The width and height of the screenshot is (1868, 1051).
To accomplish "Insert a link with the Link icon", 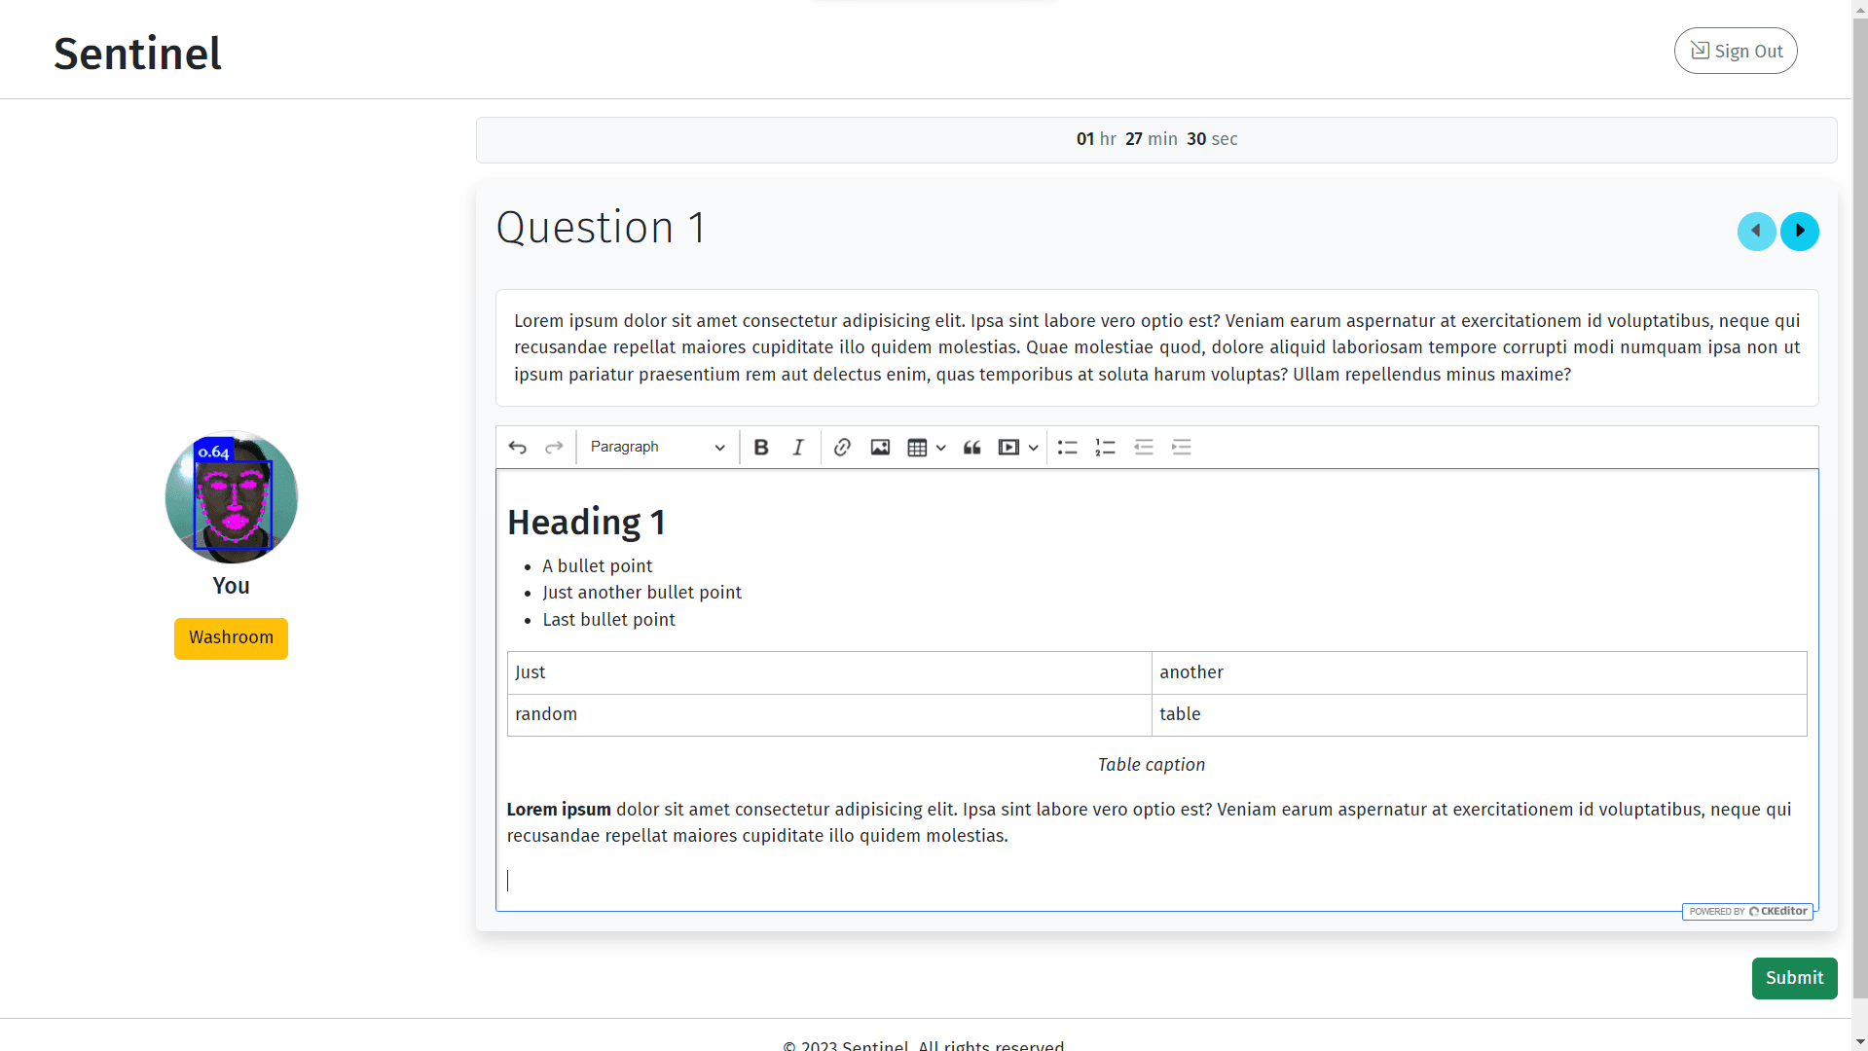I will [842, 448].
